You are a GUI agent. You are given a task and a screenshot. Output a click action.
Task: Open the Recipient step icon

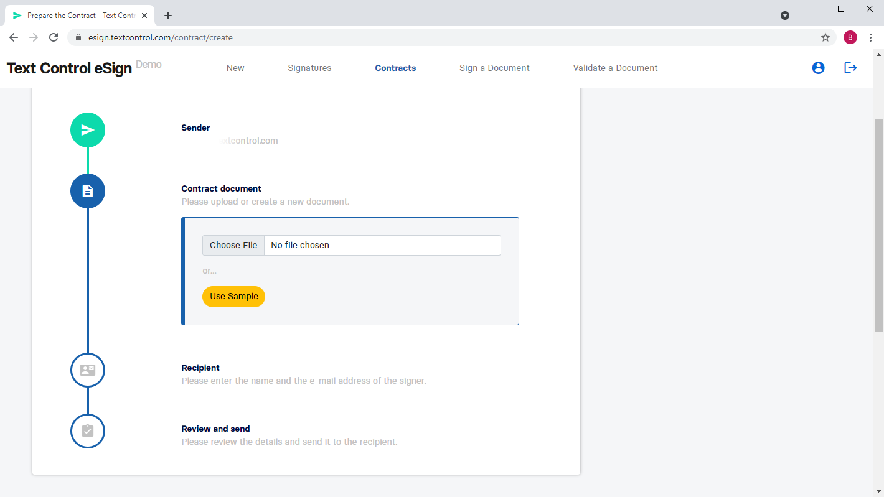point(87,369)
